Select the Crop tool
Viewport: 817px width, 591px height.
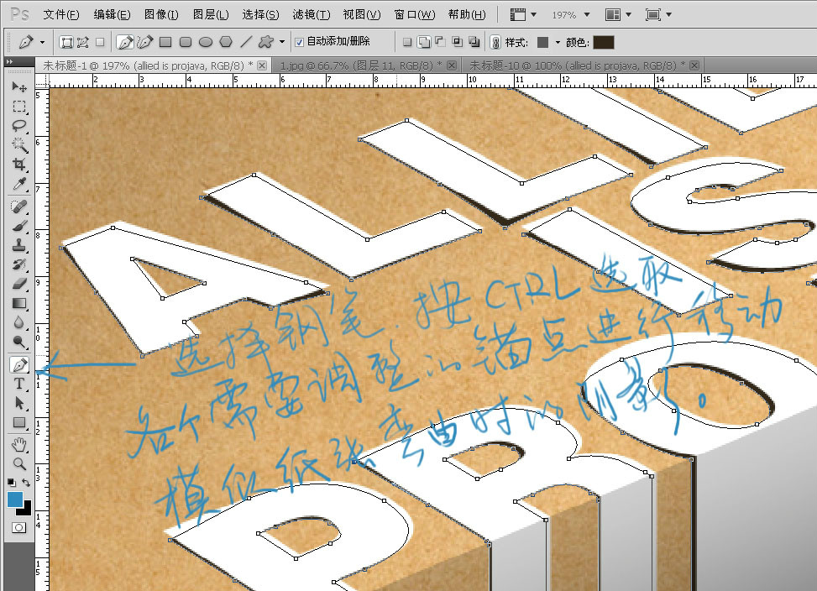coord(19,165)
